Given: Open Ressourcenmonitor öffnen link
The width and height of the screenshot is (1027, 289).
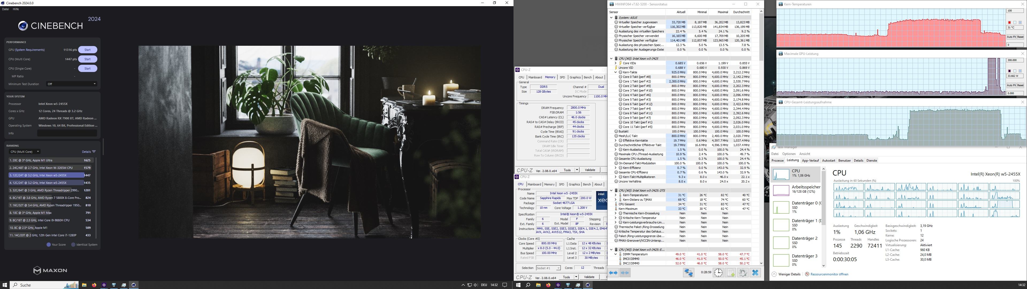Looking at the screenshot, I should coord(827,274).
